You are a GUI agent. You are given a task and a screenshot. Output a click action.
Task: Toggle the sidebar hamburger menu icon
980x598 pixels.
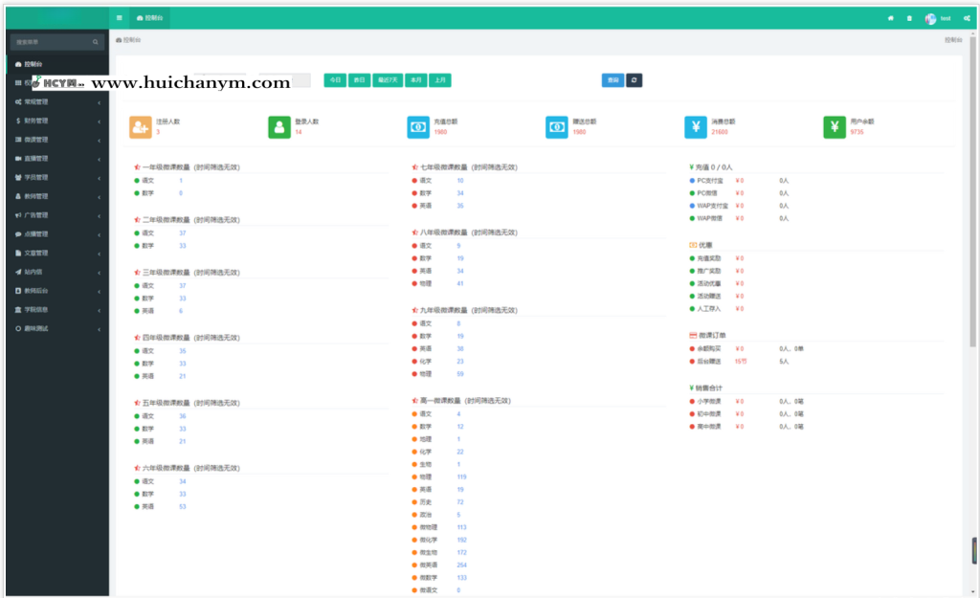tap(119, 18)
